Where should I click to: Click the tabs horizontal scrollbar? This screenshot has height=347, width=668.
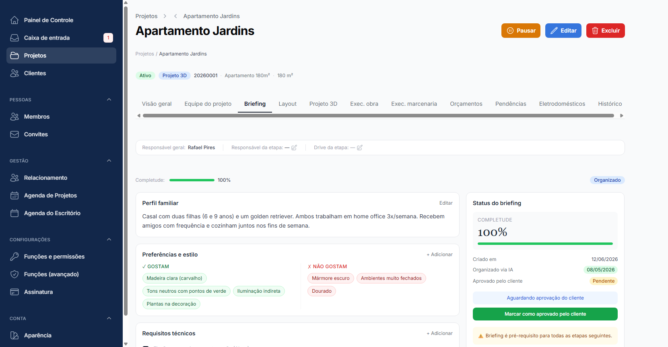click(378, 116)
